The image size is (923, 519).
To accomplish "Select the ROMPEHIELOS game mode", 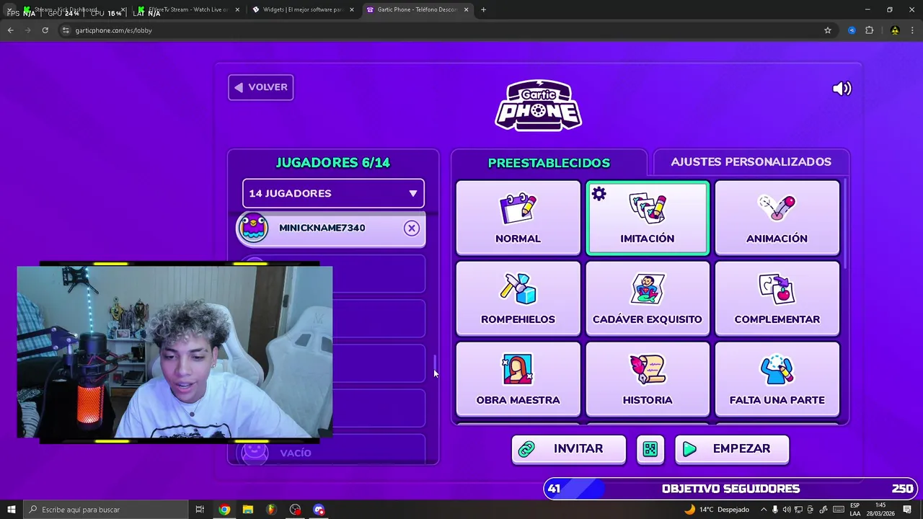I will [518, 298].
